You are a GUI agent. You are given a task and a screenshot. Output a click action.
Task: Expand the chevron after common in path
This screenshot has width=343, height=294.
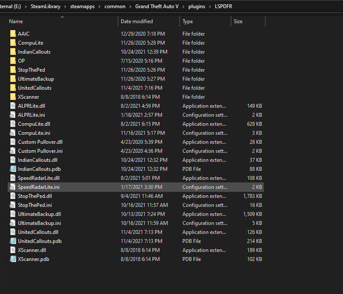point(130,6)
